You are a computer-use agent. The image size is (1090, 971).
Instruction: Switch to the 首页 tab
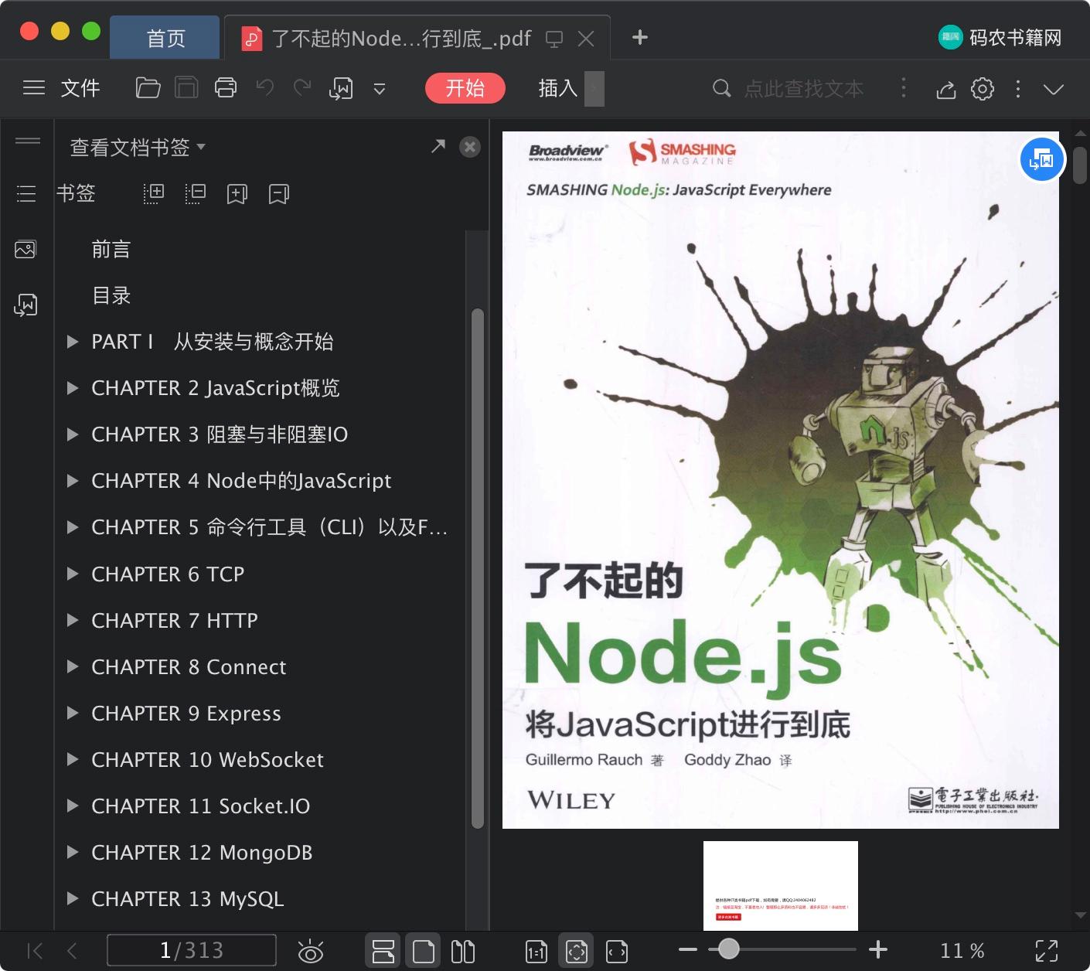tap(165, 38)
